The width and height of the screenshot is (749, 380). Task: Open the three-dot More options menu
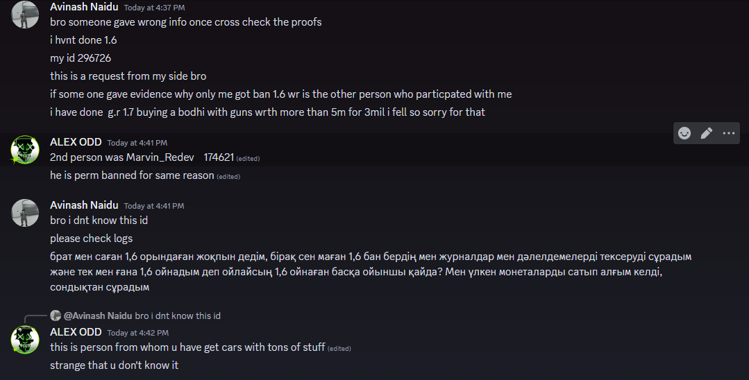click(x=729, y=133)
